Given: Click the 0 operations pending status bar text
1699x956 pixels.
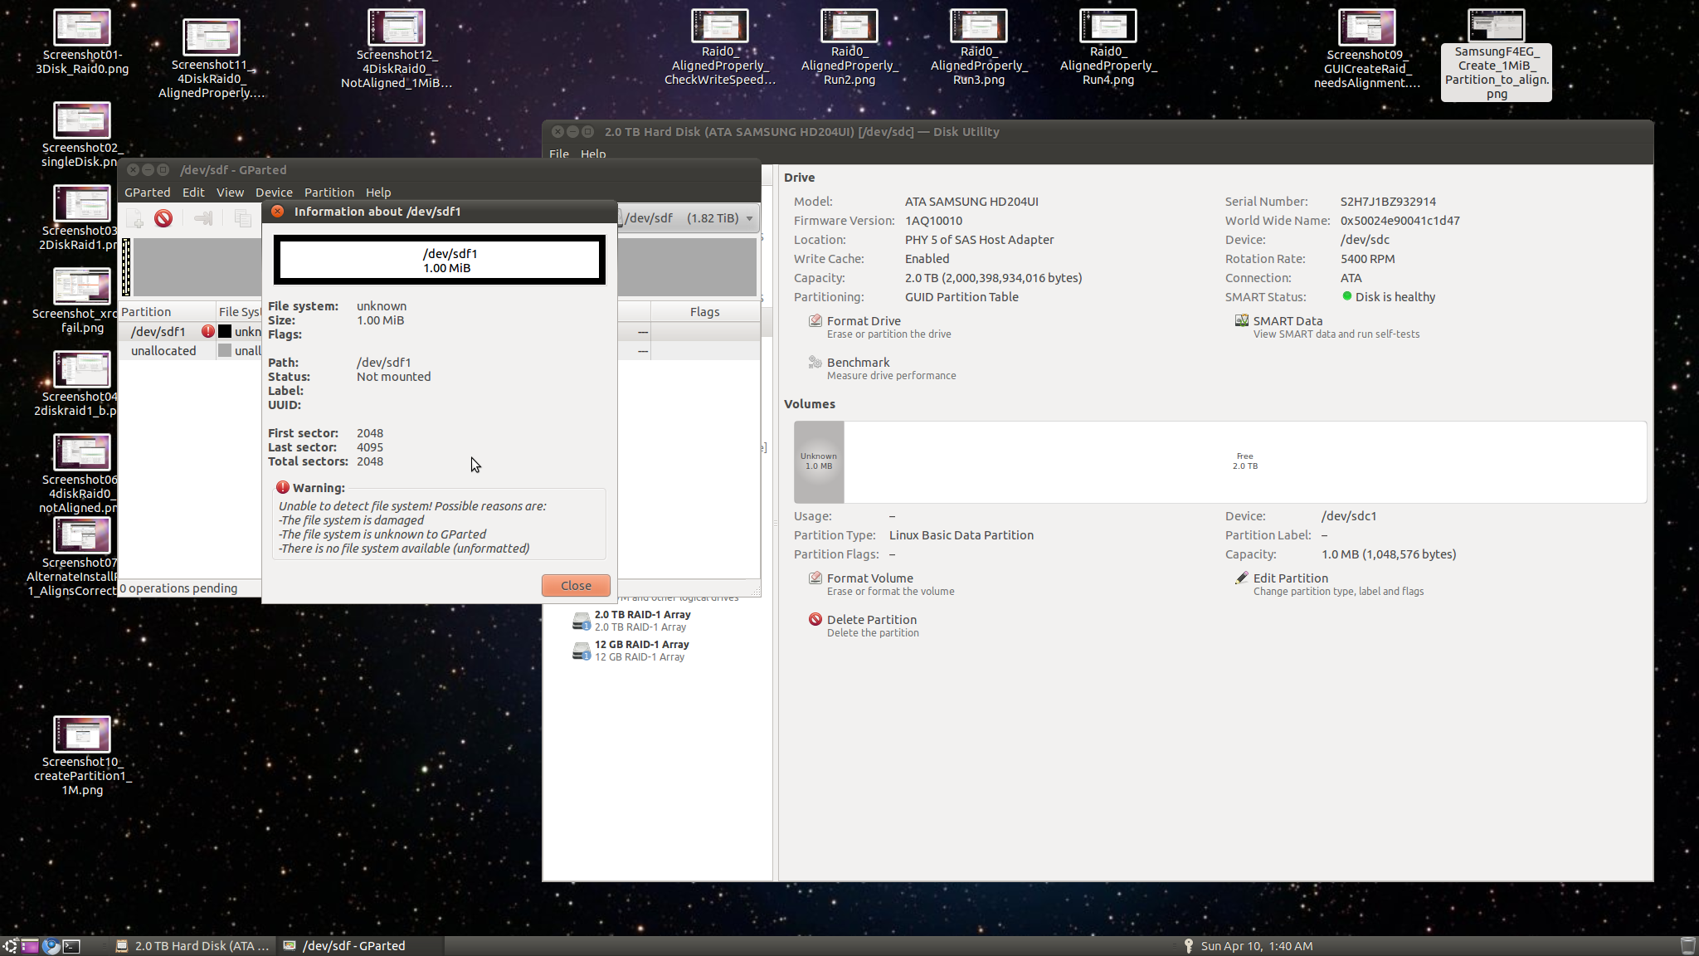Looking at the screenshot, I should click(179, 588).
